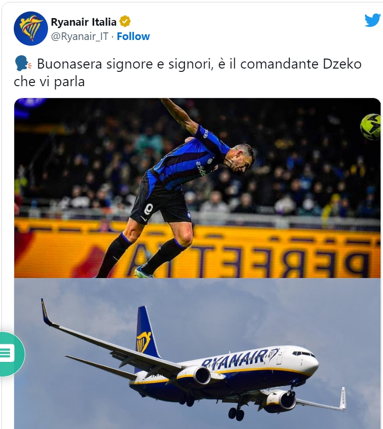Click the plane's left wing engine
Screen dimensions: 383x429
[x=194, y=375]
